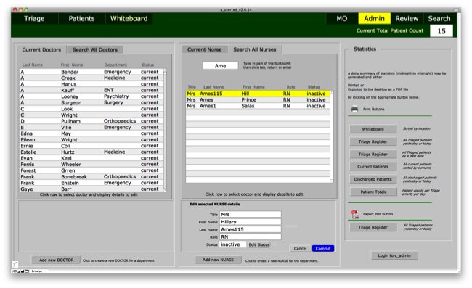Select the nurse row Mrs Ames115 Hill
Image resolution: width=472 pixels, height=288 pixels.
point(258,94)
